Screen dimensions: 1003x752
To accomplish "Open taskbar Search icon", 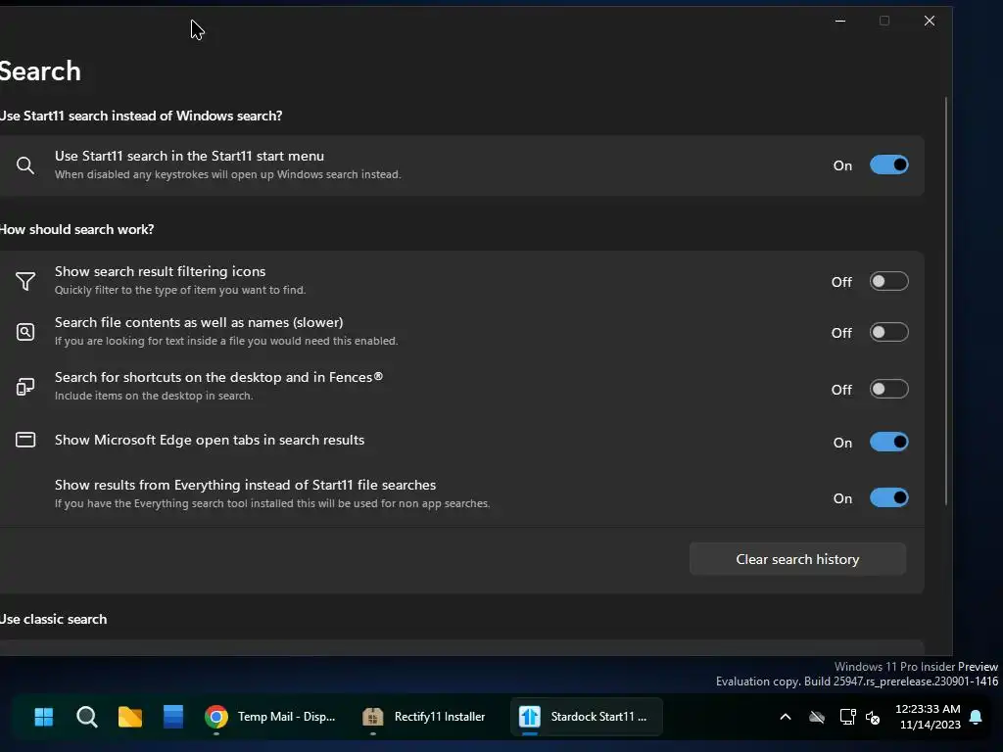I will tap(86, 717).
